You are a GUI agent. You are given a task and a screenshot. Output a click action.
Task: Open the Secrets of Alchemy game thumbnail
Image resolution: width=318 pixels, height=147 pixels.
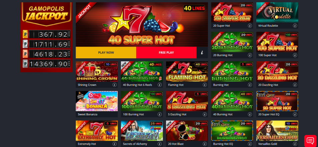142,131
